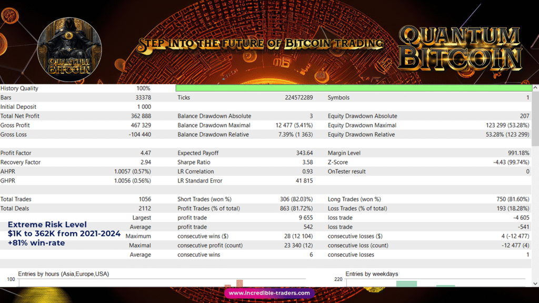Click the Gross Loss value "-104 440"

coord(139,135)
